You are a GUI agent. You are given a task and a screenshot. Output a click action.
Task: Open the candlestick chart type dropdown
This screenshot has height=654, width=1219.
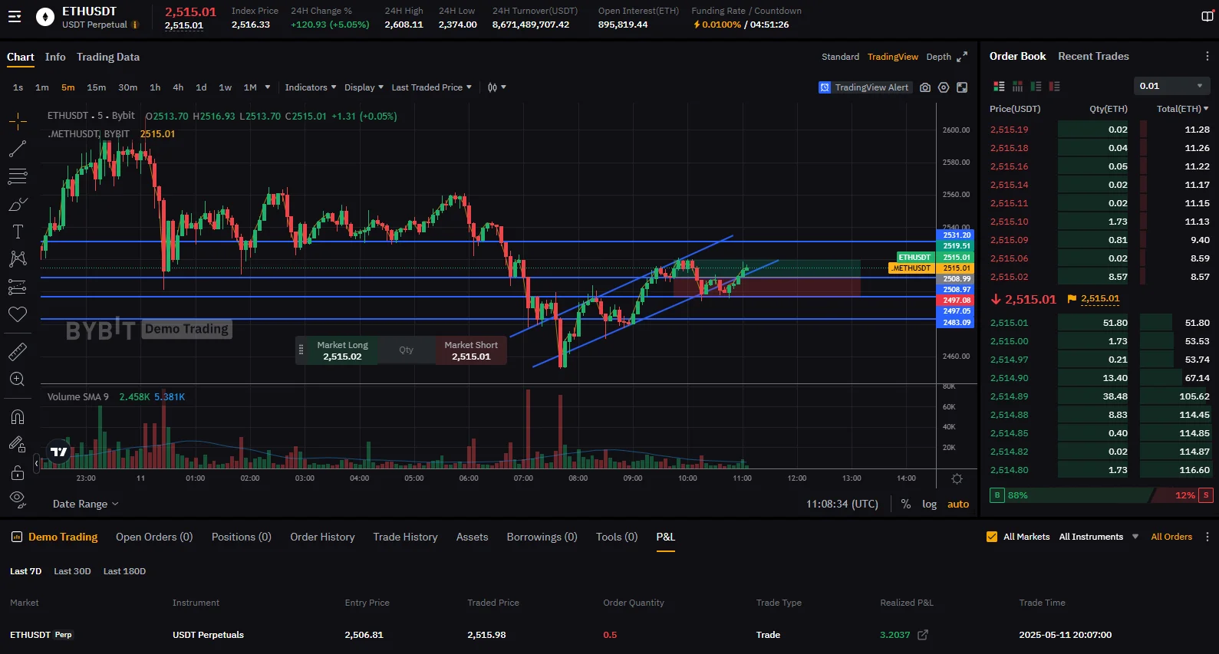496,87
